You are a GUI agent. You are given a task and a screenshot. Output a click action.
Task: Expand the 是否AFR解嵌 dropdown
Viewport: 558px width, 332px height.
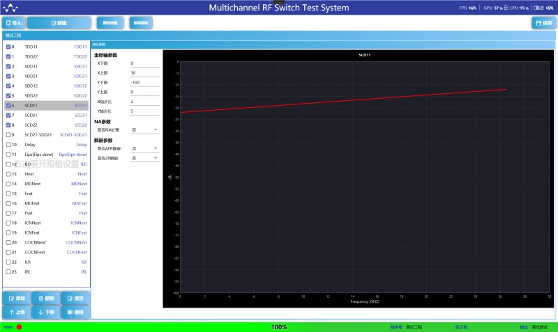145,149
